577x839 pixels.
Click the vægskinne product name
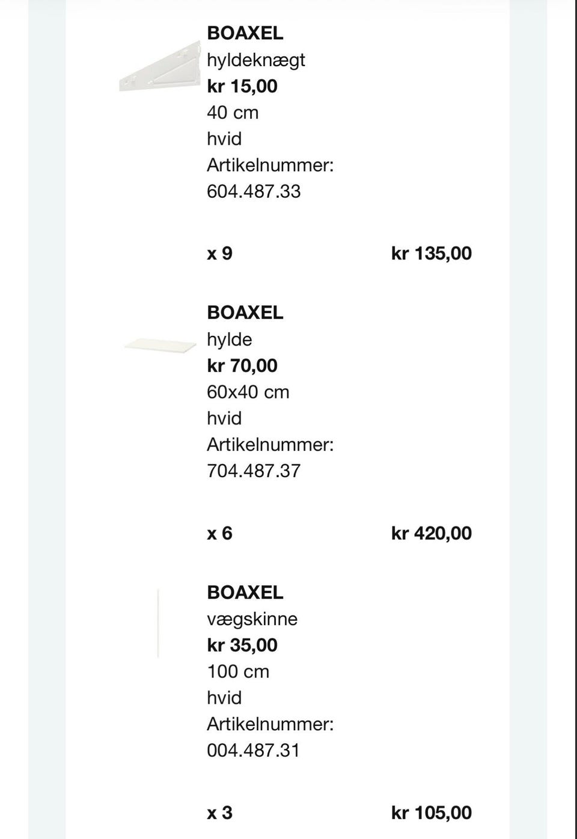pos(252,619)
